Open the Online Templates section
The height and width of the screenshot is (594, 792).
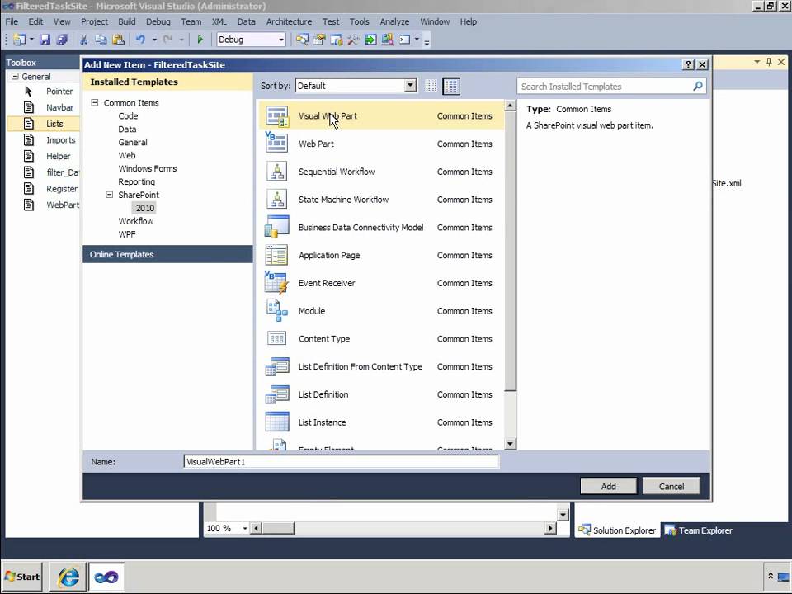[167, 254]
